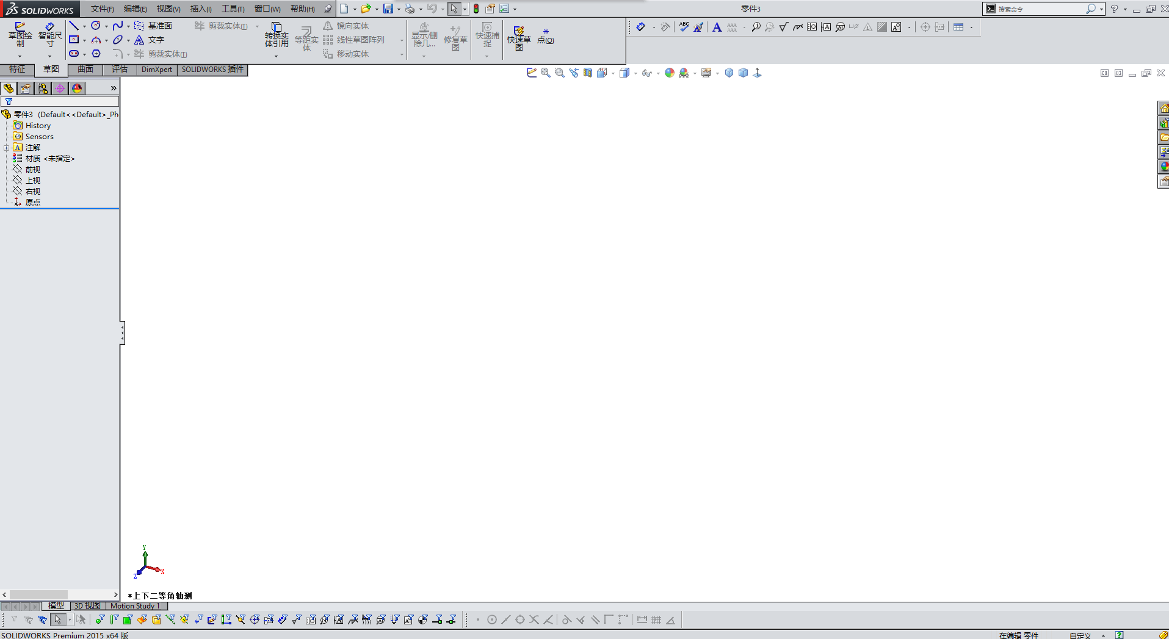Click the 转换实体引用 convert entities tool

(x=277, y=35)
